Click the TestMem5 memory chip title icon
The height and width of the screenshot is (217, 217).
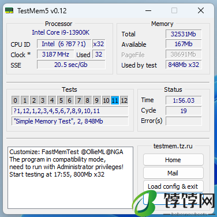coord(9,10)
